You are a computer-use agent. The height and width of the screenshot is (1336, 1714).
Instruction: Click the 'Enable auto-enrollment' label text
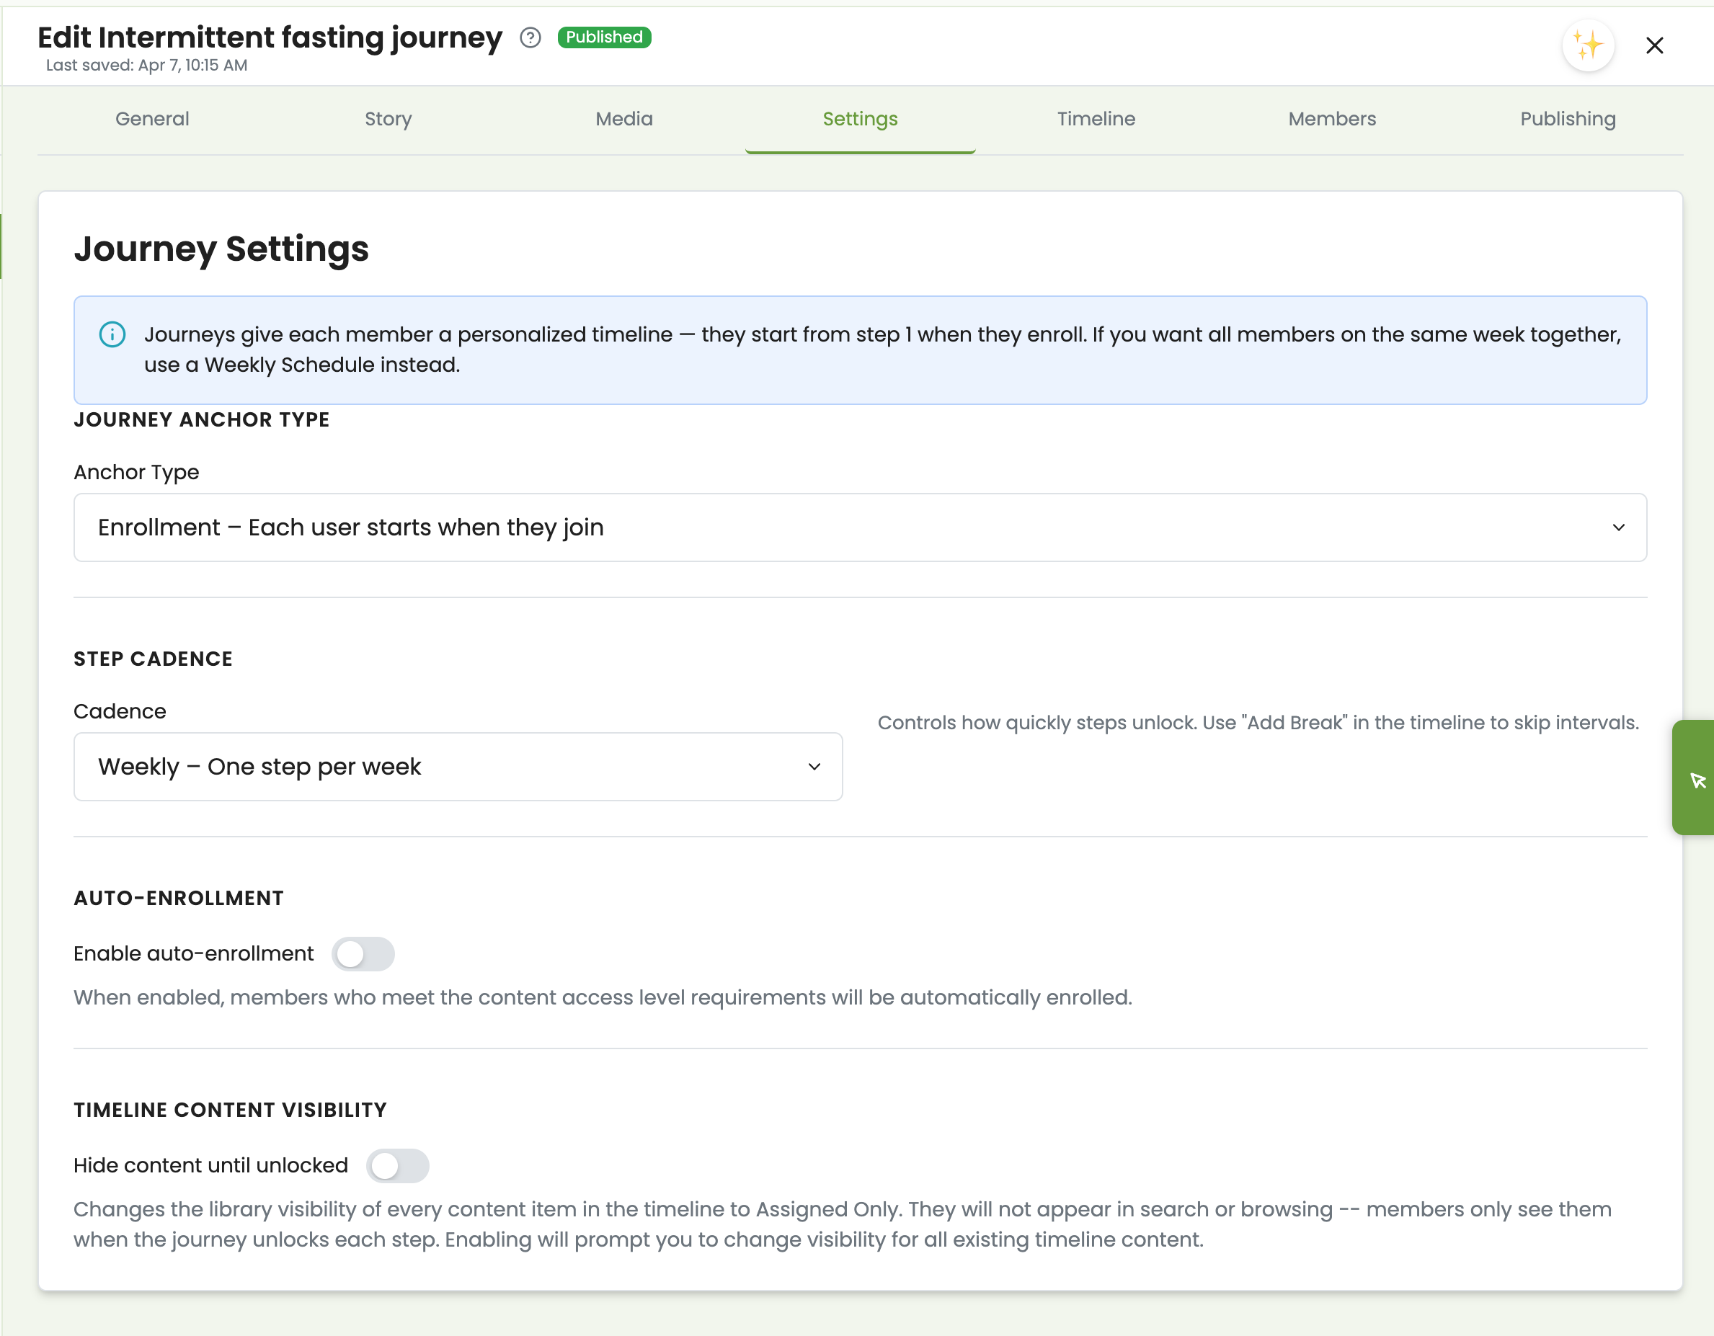coord(193,954)
